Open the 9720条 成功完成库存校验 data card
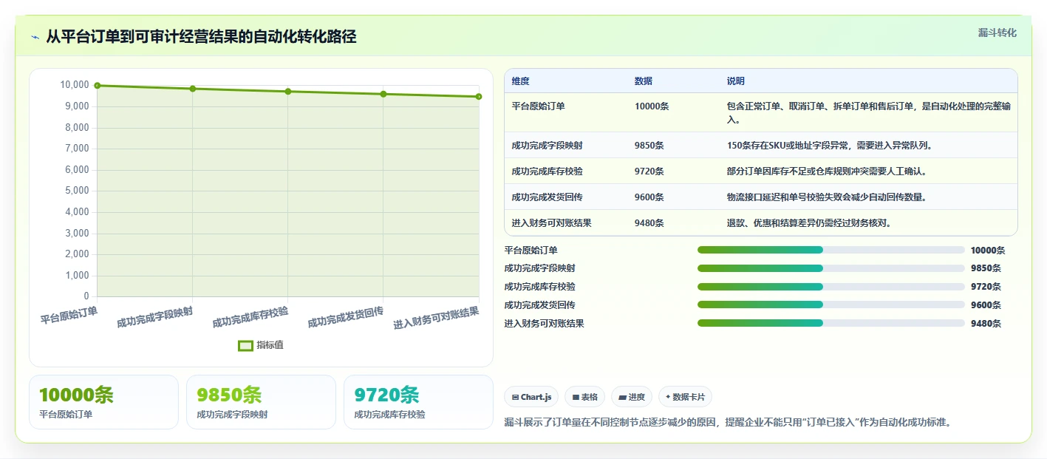This screenshot has height=459, width=1047. coord(418,402)
